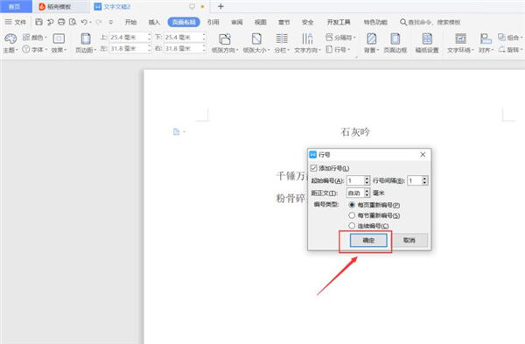The width and height of the screenshot is (525, 344).
Task: Click the display icon on the document tab
Action: click(192, 6)
